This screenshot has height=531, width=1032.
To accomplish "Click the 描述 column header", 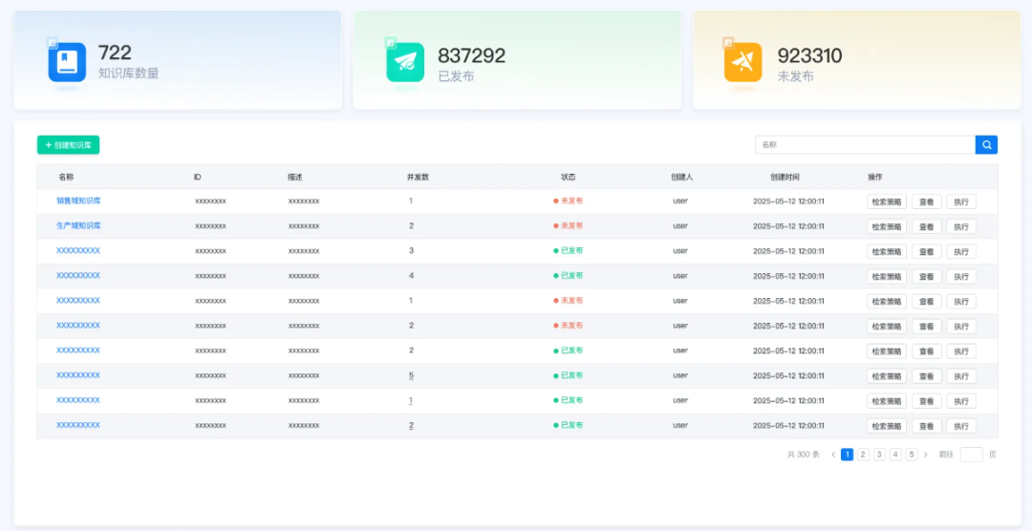I will (295, 178).
